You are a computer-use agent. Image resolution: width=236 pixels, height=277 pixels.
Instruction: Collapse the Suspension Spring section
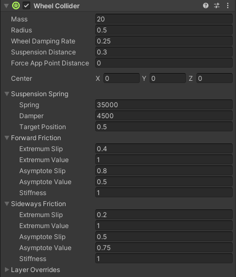click(7, 94)
